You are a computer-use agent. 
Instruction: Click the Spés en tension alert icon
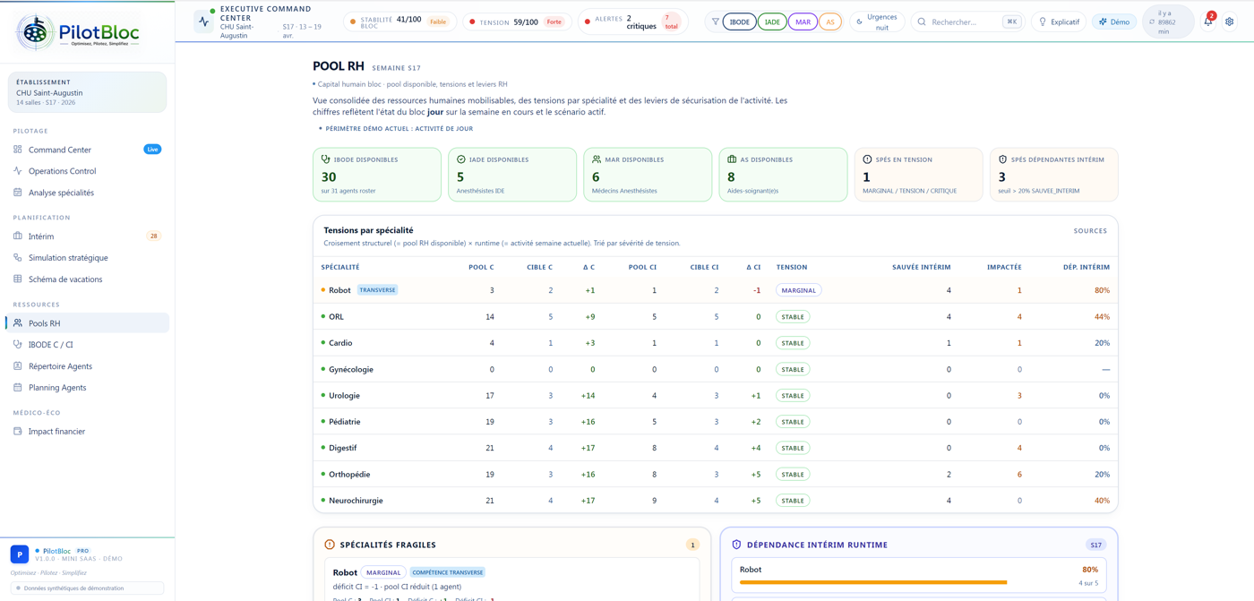click(x=867, y=159)
